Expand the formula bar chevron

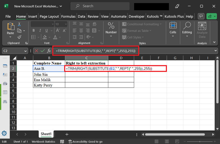click(215, 51)
